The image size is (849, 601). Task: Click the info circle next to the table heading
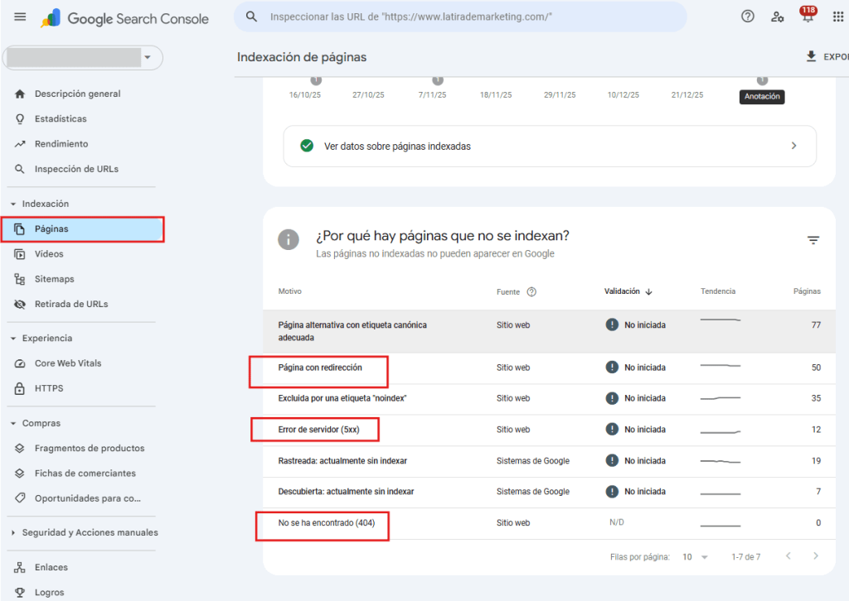288,239
